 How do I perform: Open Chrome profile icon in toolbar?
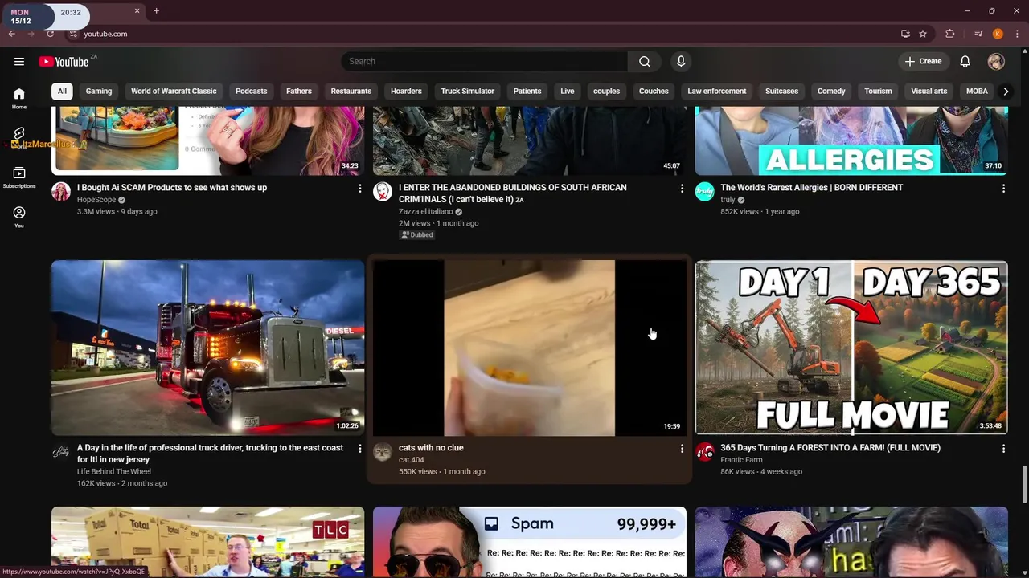click(x=998, y=34)
